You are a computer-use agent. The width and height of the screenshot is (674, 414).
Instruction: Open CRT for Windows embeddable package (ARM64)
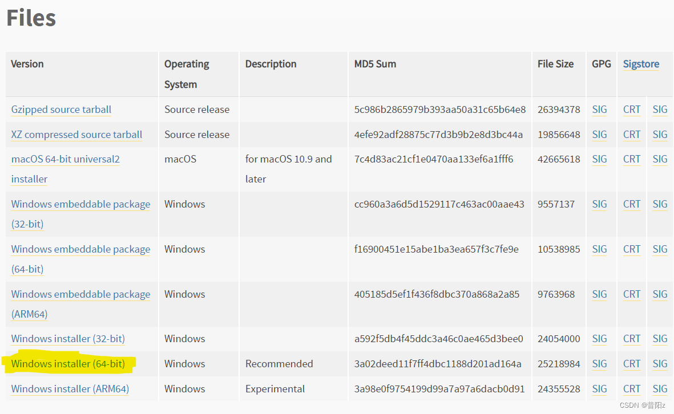[x=631, y=294]
